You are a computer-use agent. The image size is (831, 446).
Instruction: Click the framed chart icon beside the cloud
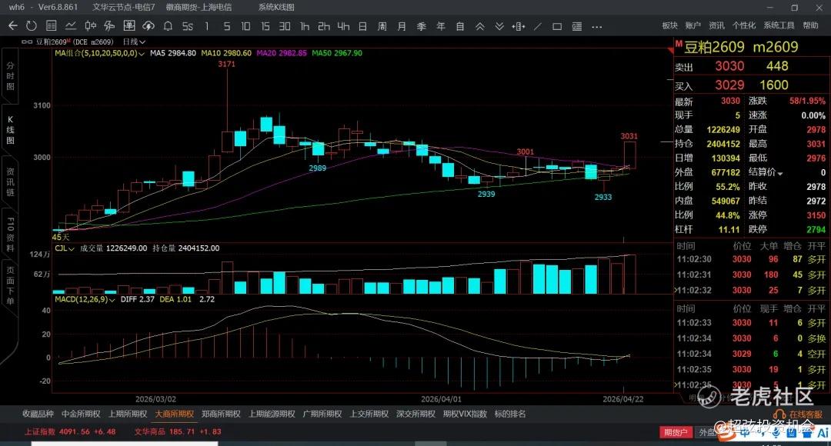[128, 26]
